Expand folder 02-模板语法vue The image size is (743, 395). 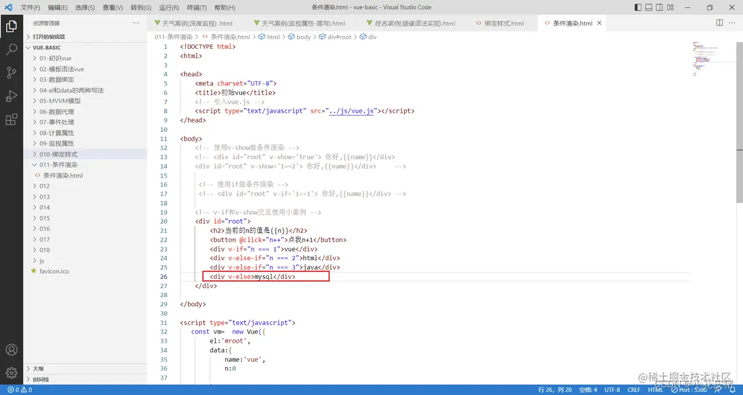point(85,69)
